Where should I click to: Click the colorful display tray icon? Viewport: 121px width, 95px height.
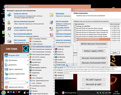[101, 93]
